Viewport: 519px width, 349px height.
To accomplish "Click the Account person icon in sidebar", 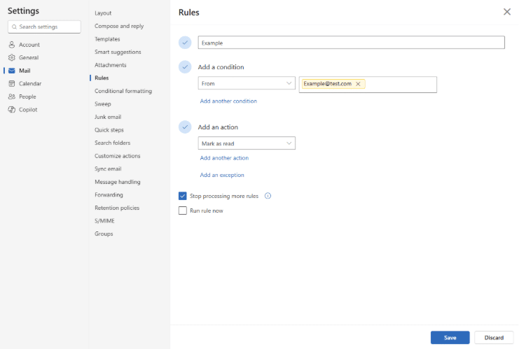I will 12,45.
